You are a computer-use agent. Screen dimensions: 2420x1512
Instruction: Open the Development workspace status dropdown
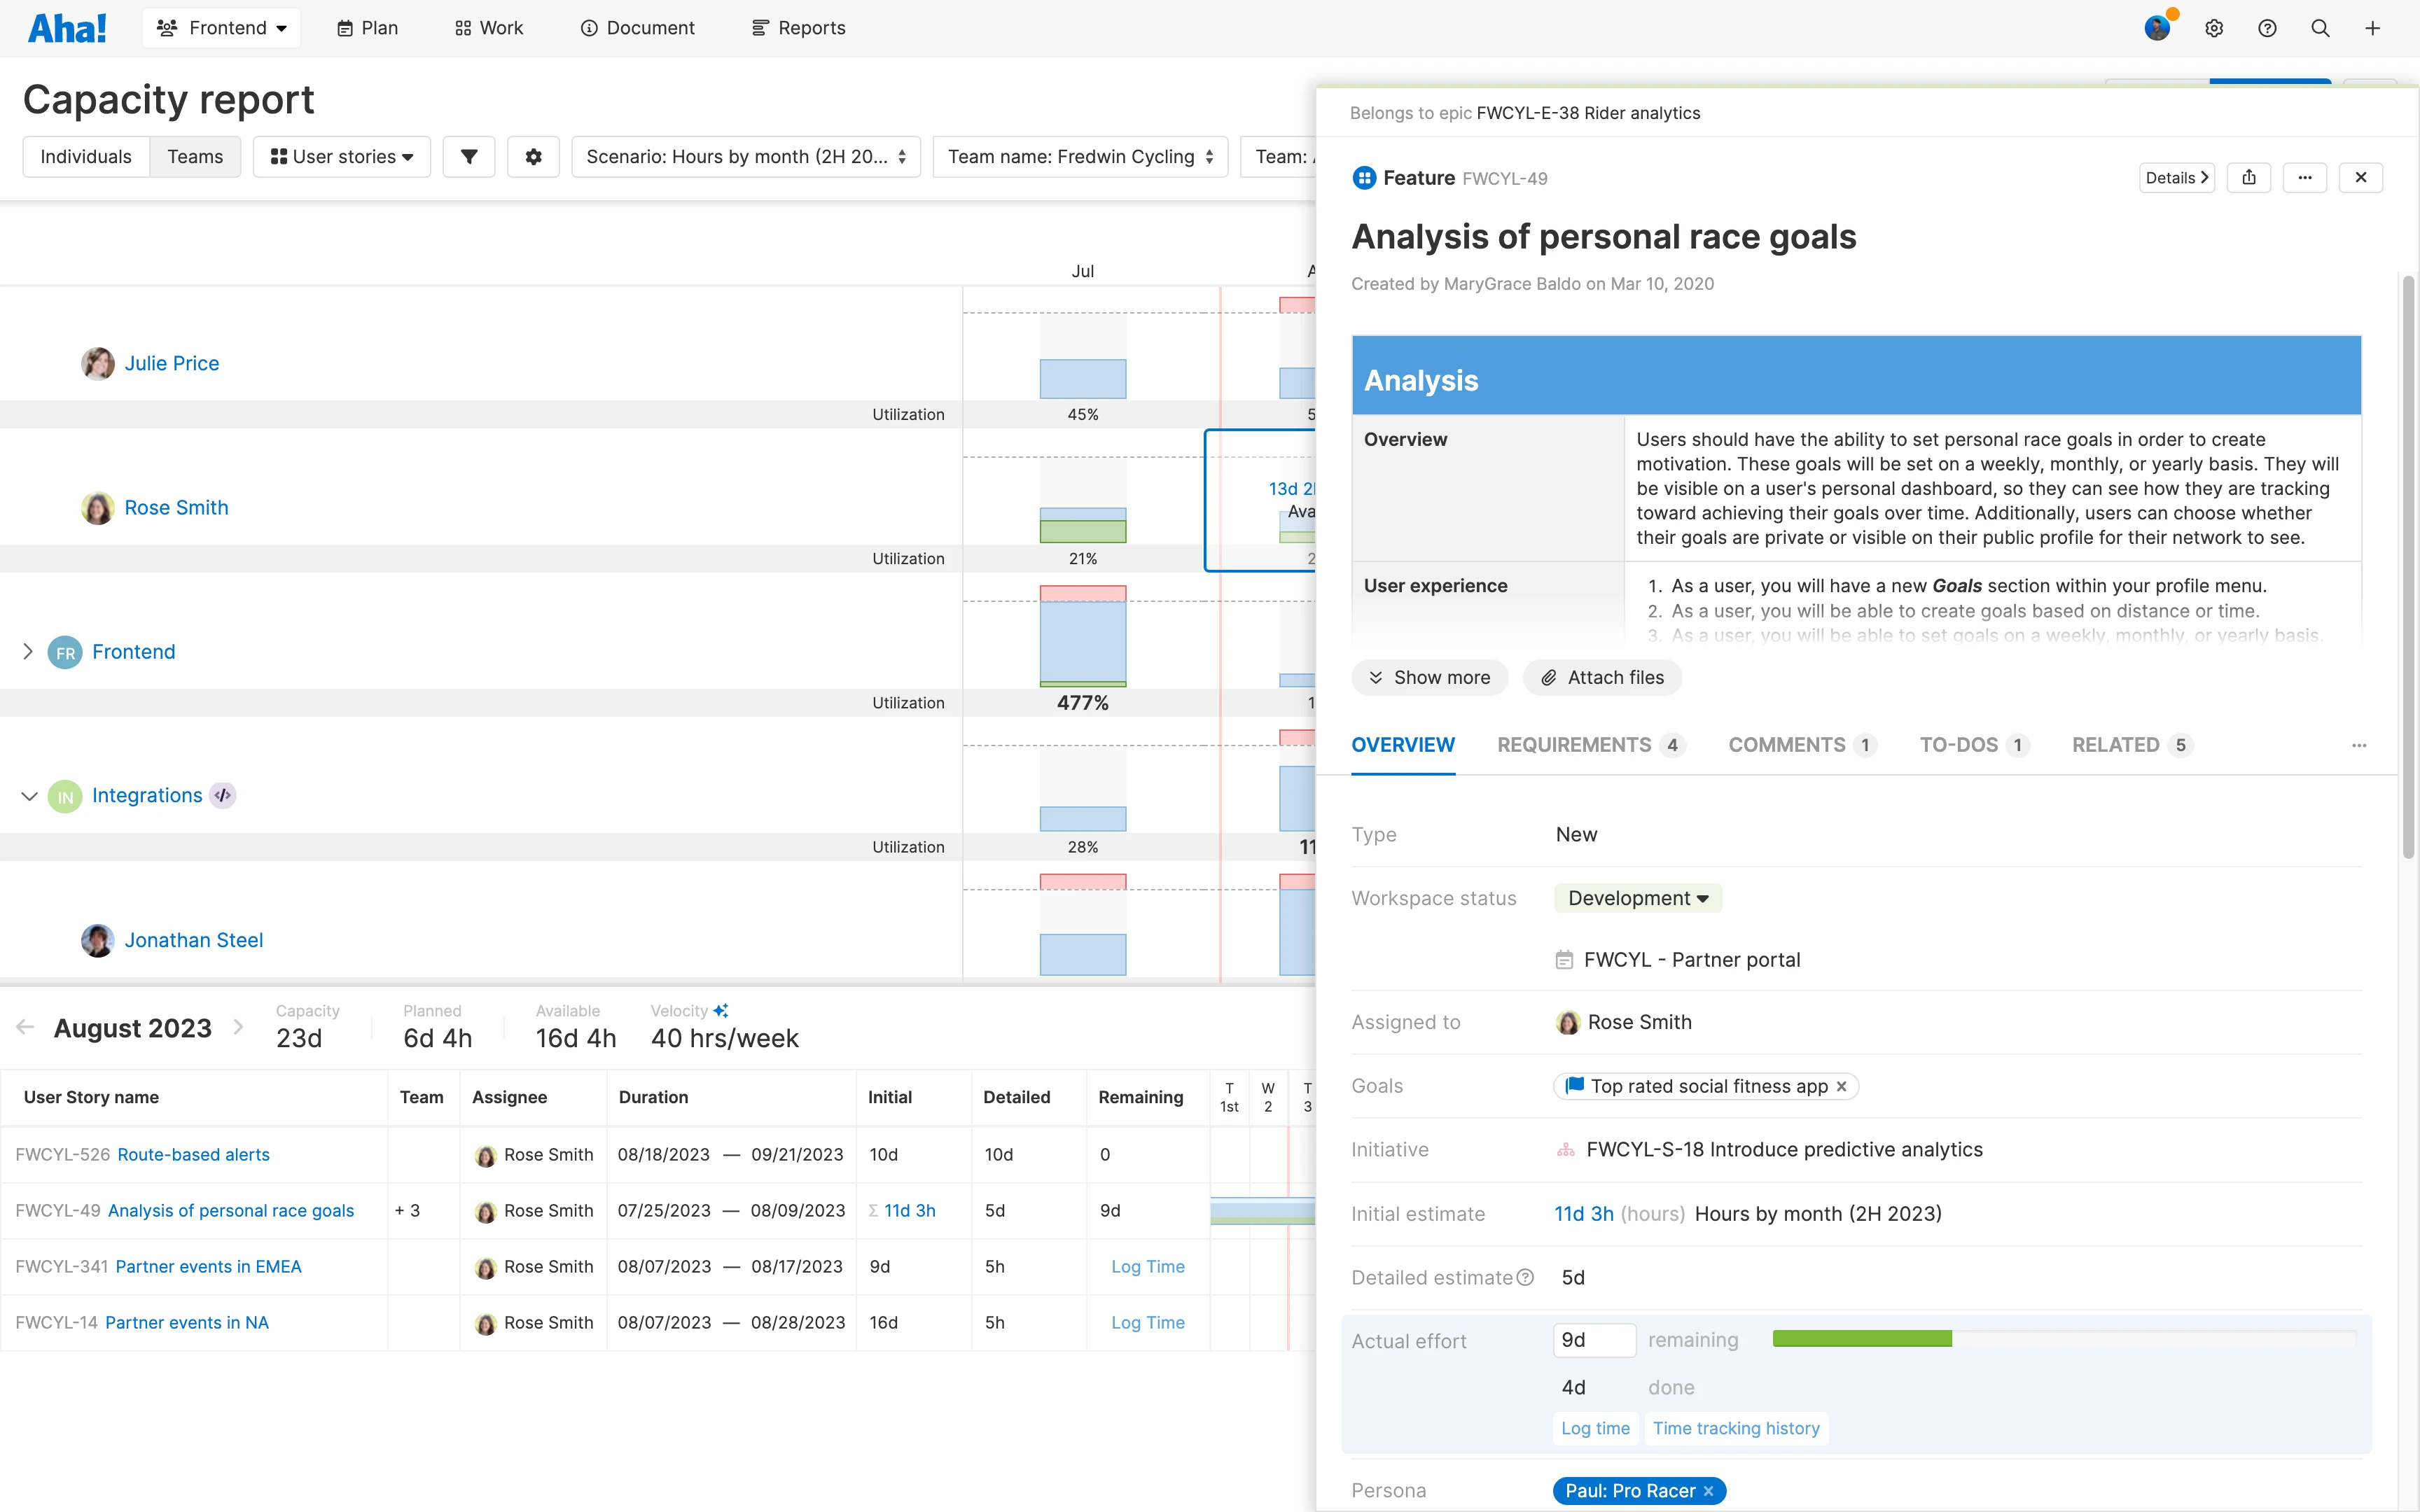click(x=1637, y=898)
